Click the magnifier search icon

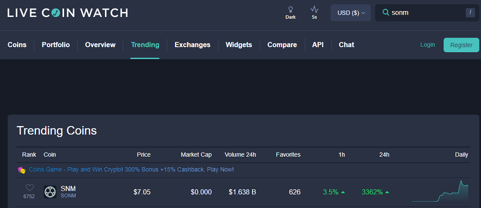point(386,12)
